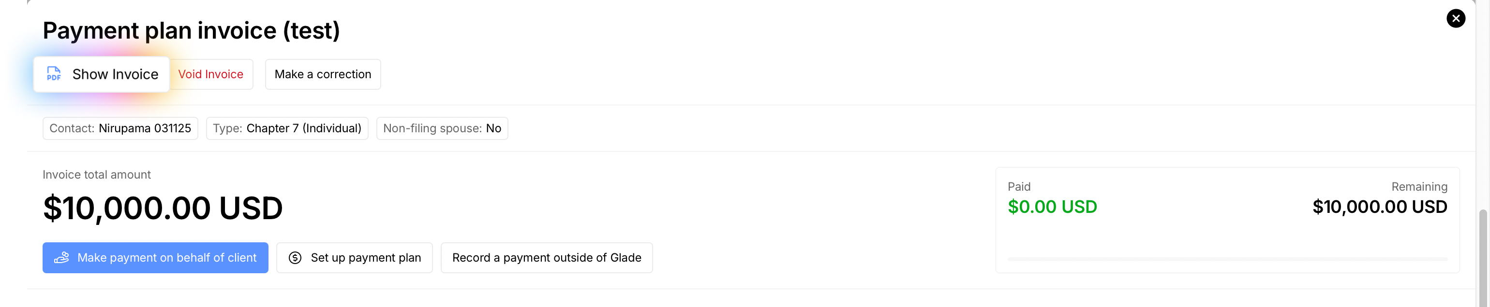Open the Show Invoice button
Viewport: 1490px width, 307px height.
point(102,74)
